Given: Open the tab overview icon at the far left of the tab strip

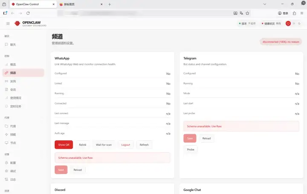Looking at the screenshot, I should point(4,4).
